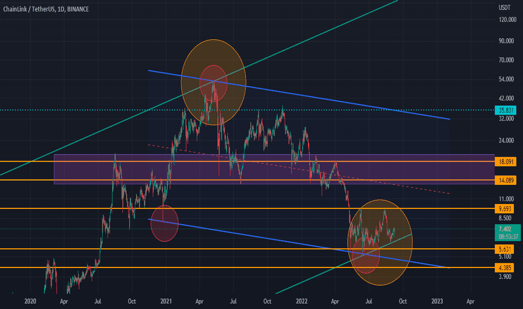The image size is (523, 309).
Task: Select the 4.385 orange price label
Action: pos(504,268)
